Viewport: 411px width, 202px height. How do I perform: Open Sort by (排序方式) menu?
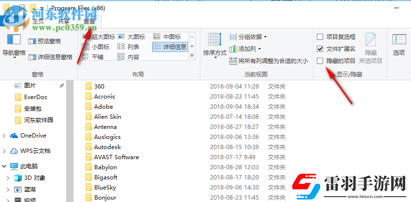click(x=214, y=46)
